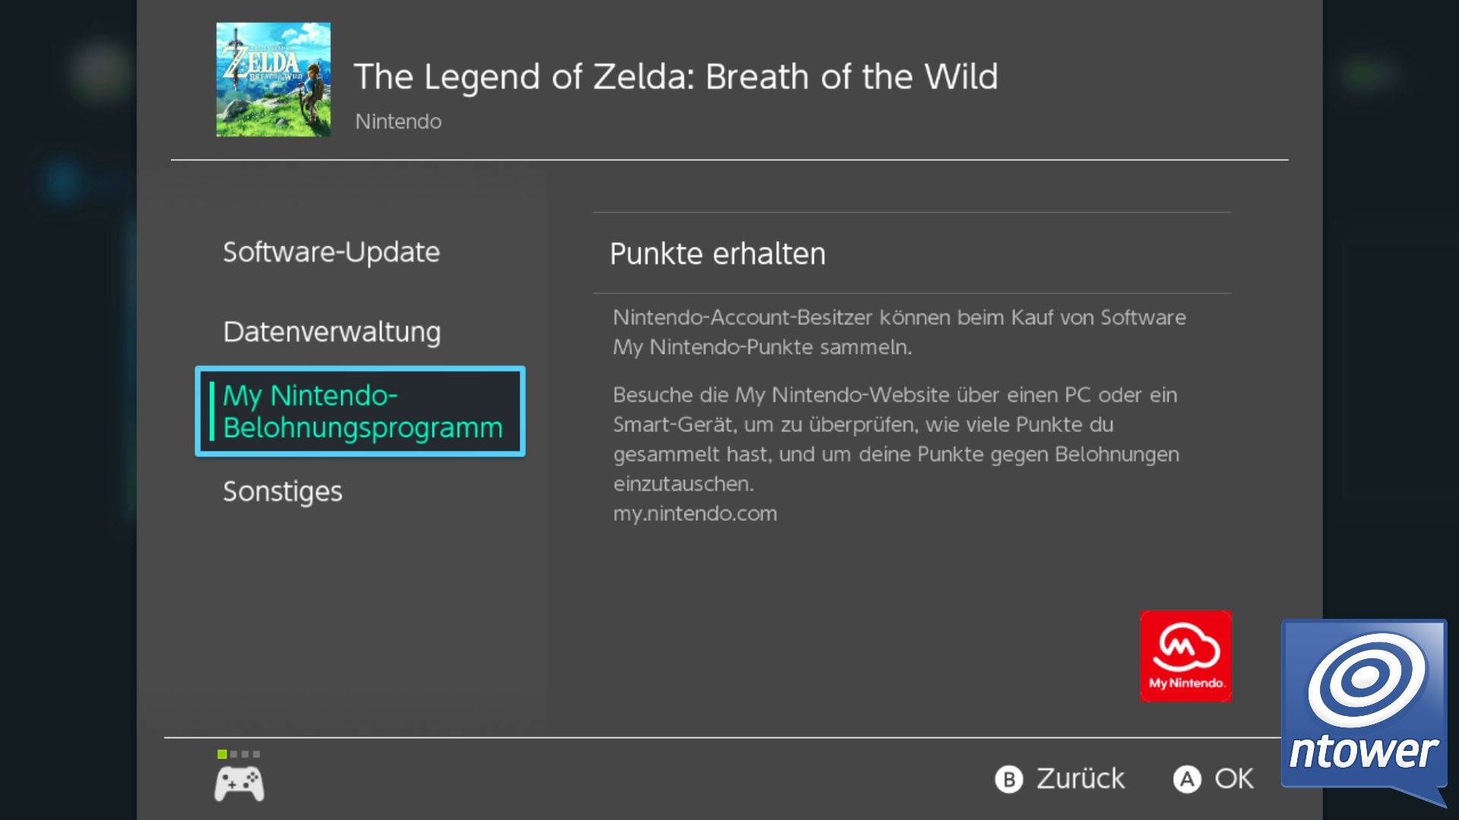Select My Nintendo-Belohnungsprogramm menu item
The height and width of the screenshot is (820, 1459).
pyautogui.click(x=360, y=412)
